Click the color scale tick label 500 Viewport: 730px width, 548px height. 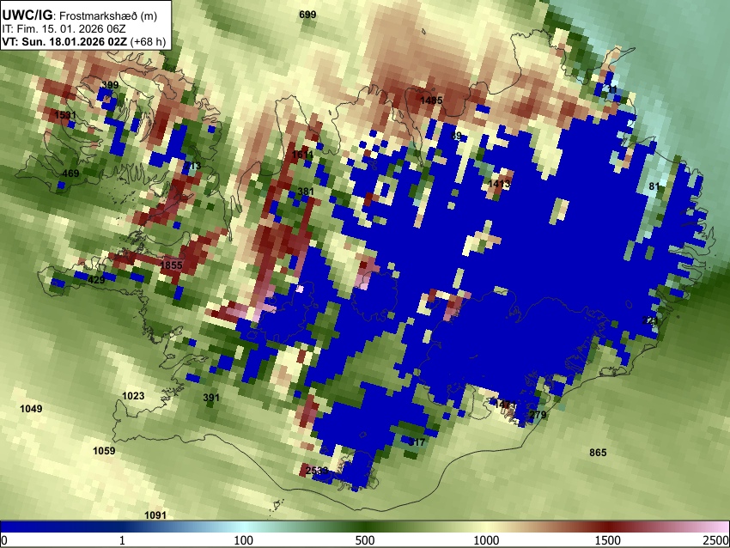click(x=364, y=540)
